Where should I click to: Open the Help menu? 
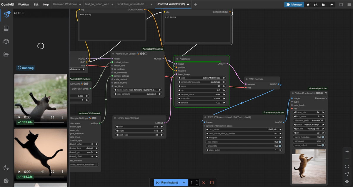pos(46,4)
